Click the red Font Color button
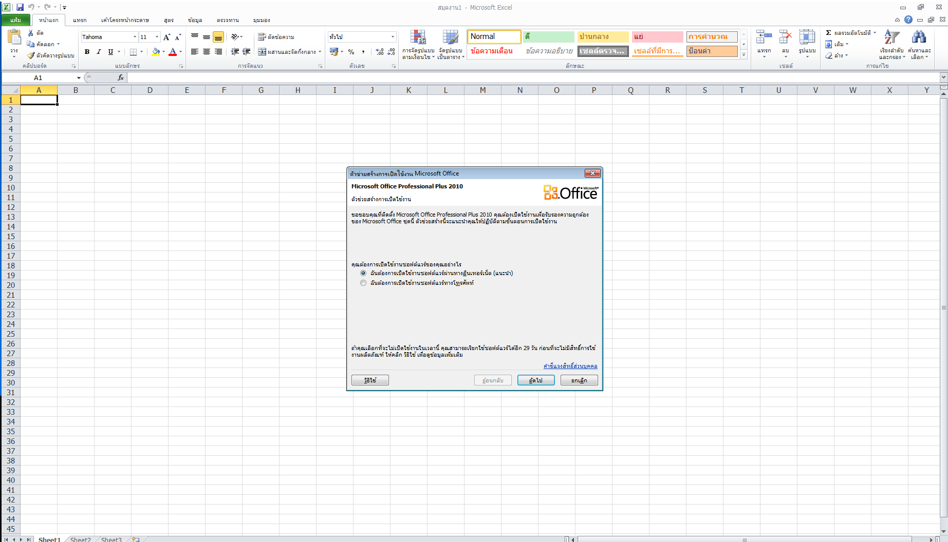 173,52
